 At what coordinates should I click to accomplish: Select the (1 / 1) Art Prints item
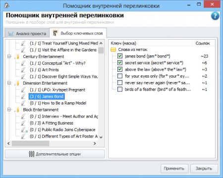coord(44,70)
